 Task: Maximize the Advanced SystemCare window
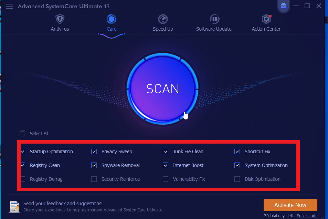point(307,6)
